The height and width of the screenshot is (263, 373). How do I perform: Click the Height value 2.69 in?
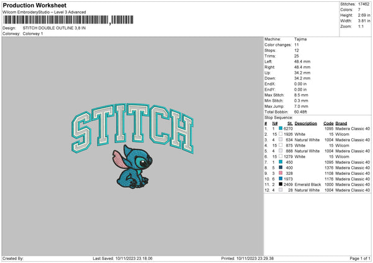pyautogui.click(x=364, y=15)
